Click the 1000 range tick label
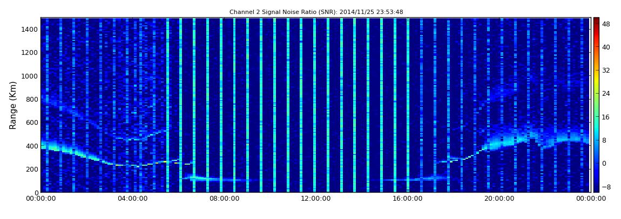Screen dimensions: 621x219 point(30,76)
